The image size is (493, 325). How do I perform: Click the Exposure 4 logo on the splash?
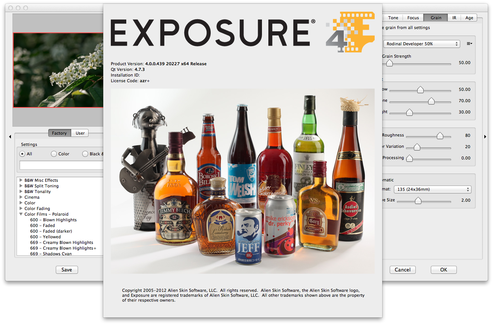click(350, 32)
